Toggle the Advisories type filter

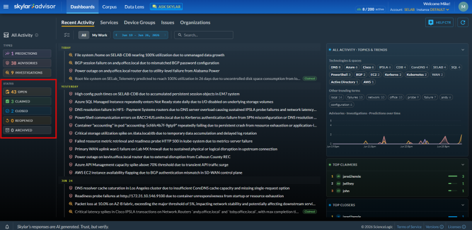27,63
